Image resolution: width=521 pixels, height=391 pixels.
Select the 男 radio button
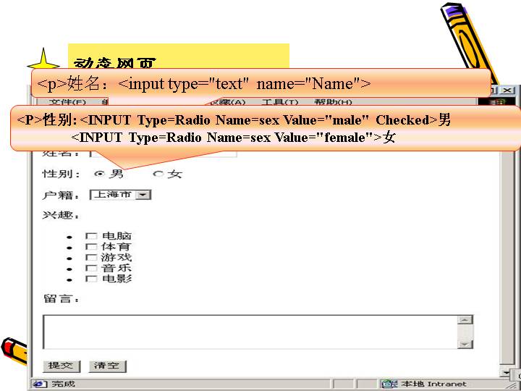pos(99,175)
